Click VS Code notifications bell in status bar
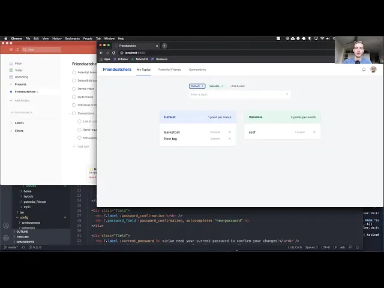384x288 pixels. click(358, 247)
